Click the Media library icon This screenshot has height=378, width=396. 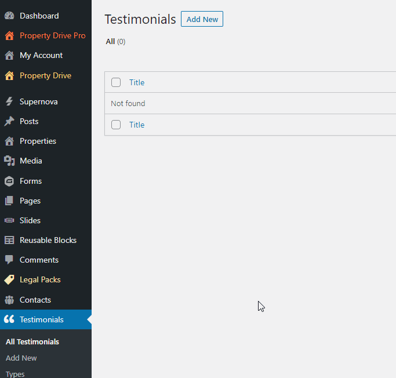coord(9,161)
